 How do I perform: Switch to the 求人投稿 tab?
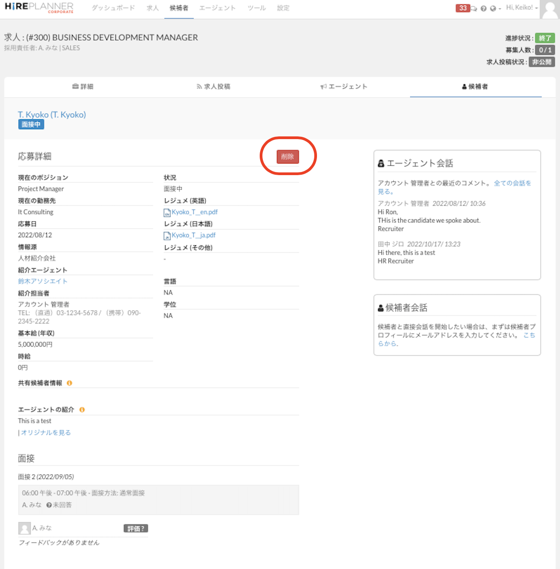tap(214, 86)
